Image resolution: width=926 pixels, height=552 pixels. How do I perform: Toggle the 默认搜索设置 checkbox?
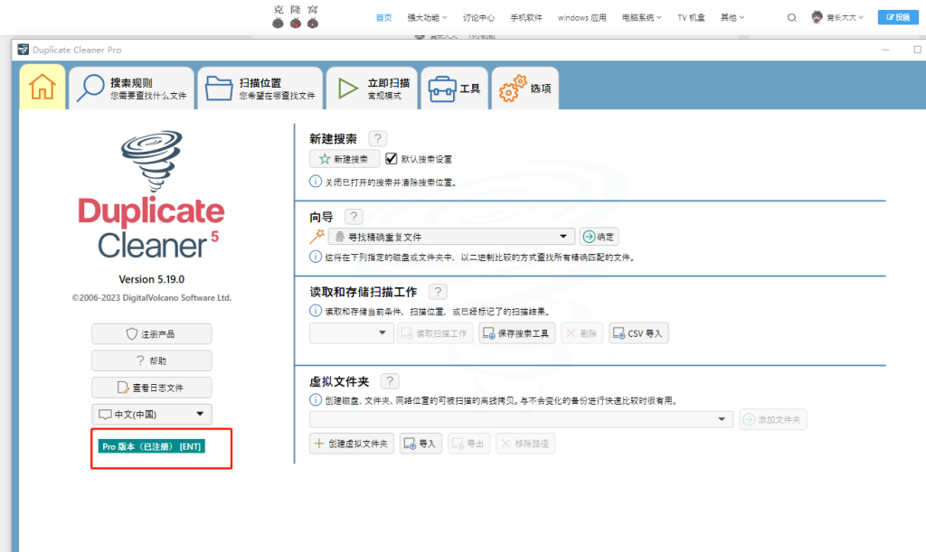[391, 159]
